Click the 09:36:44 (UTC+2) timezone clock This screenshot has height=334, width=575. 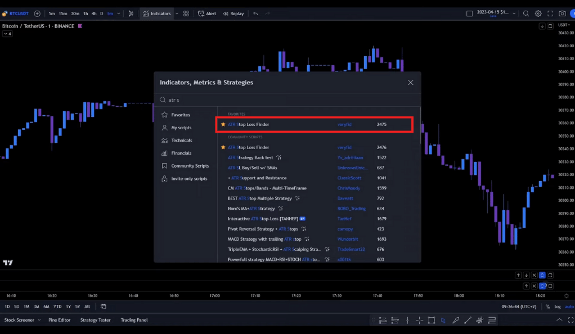point(519,306)
